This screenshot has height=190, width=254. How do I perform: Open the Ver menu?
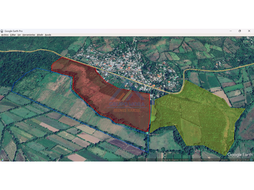tap(19, 35)
